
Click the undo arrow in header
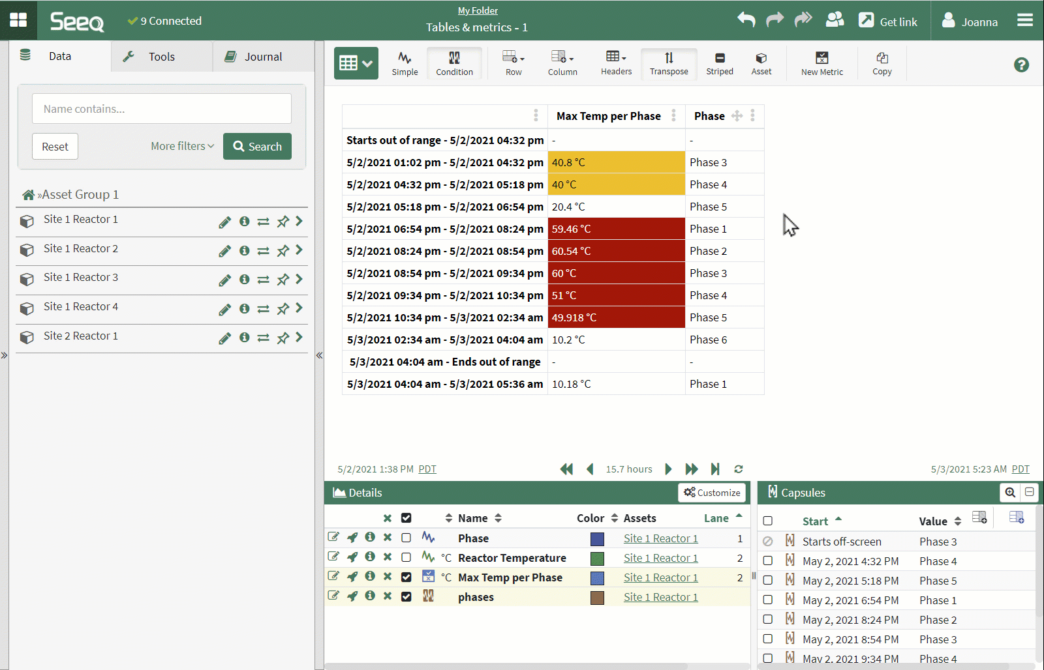click(746, 20)
